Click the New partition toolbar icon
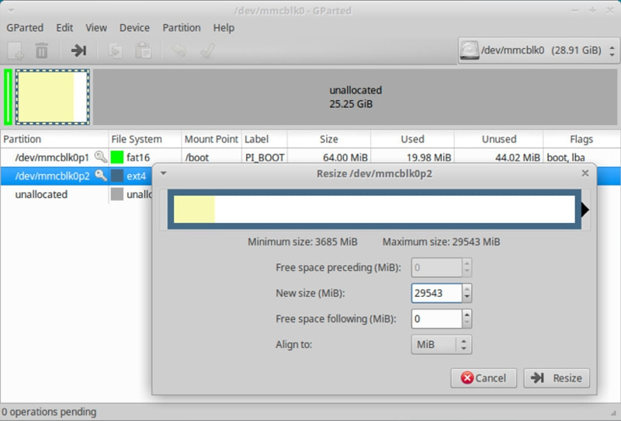This screenshot has width=621, height=421. [16, 50]
